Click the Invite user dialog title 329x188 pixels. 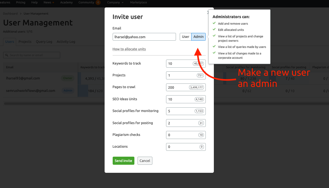[128, 17]
